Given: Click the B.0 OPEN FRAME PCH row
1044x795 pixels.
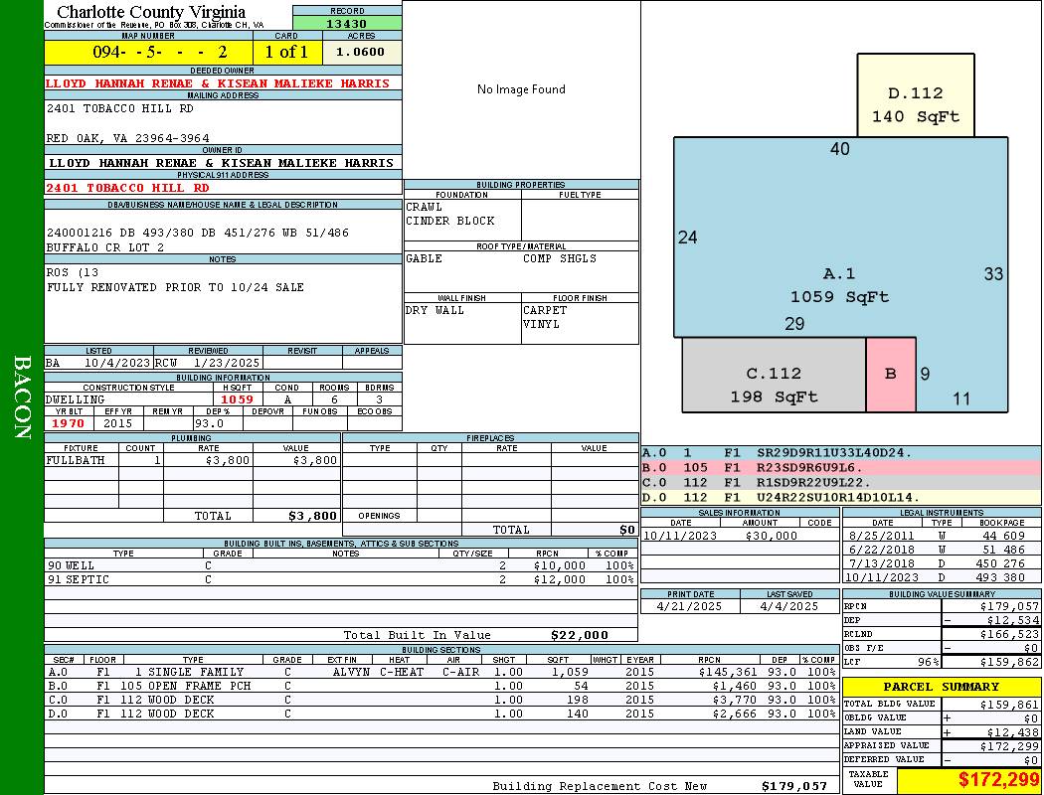Looking at the screenshot, I should point(441,687).
